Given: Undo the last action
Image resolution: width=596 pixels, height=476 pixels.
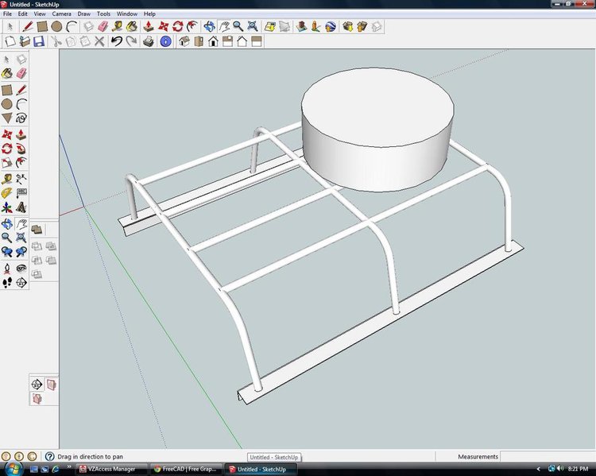Looking at the screenshot, I should tap(117, 41).
